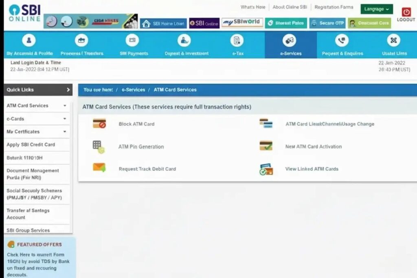
Task: Collapse the Quick Links panel arrow
Action: point(68,90)
